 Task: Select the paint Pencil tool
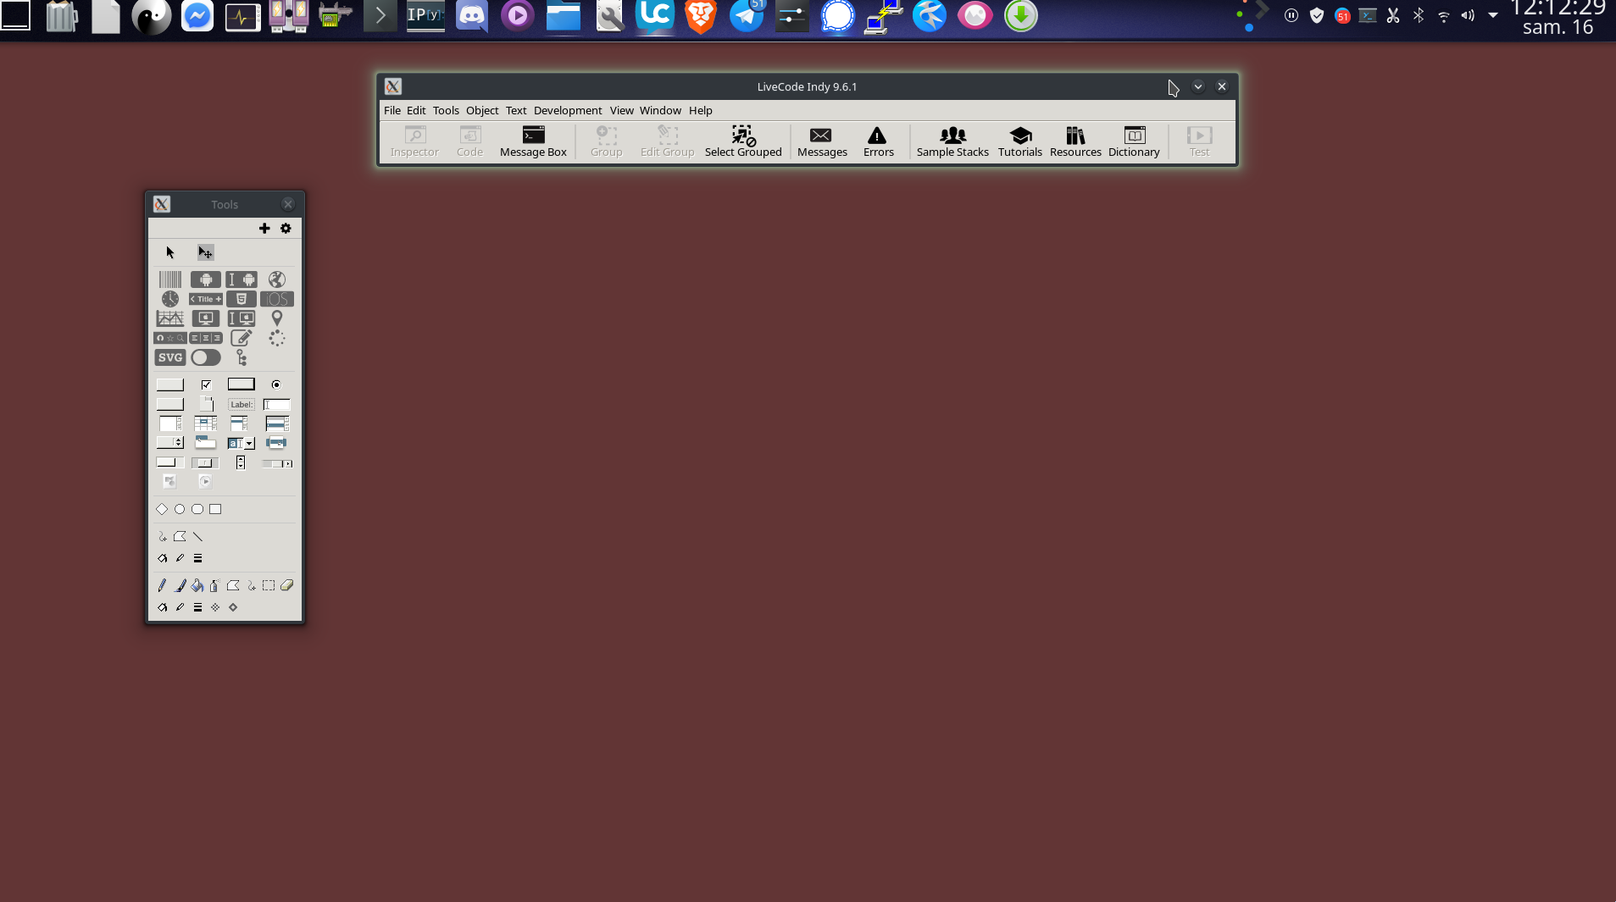162,585
